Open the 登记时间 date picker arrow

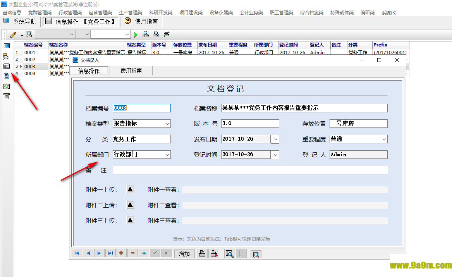276,155
